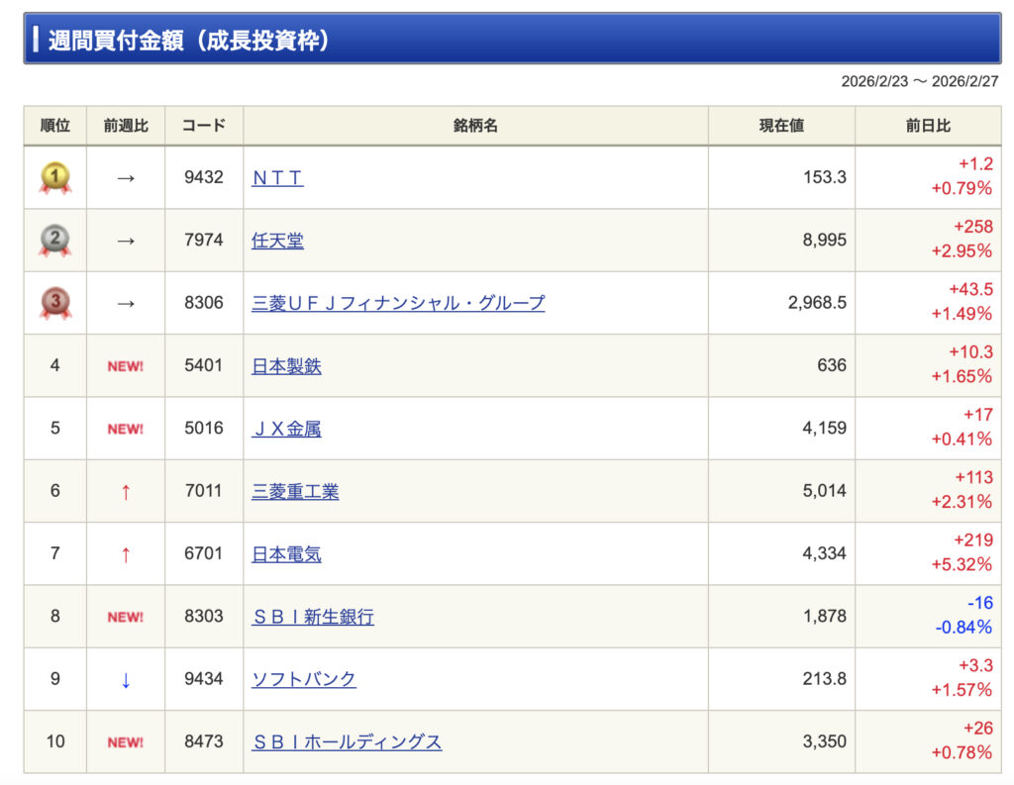Click the 前日比 column header
Viewport: 1014px width, 785px height.
pyautogui.click(x=928, y=126)
